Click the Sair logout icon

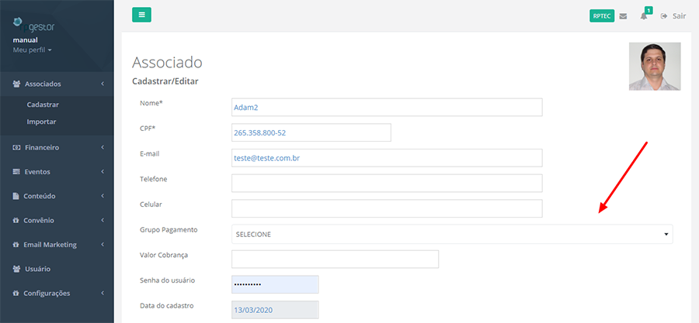coord(664,15)
